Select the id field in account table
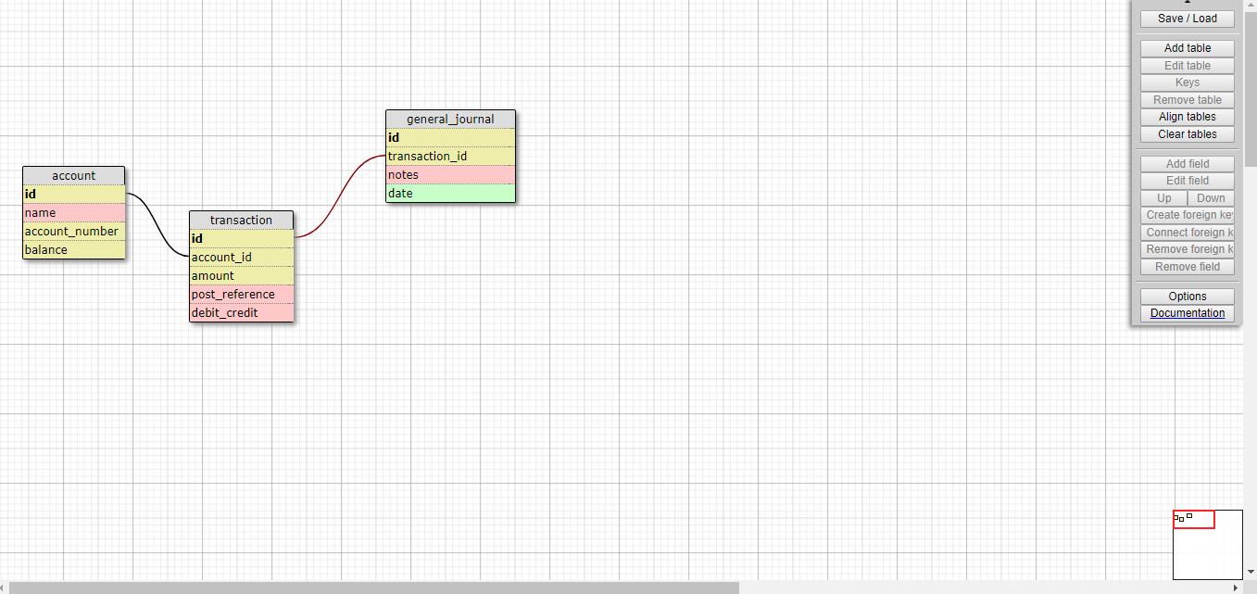The width and height of the screenshot is (1257, 594). pyautogui.click(x=73, y=195)
